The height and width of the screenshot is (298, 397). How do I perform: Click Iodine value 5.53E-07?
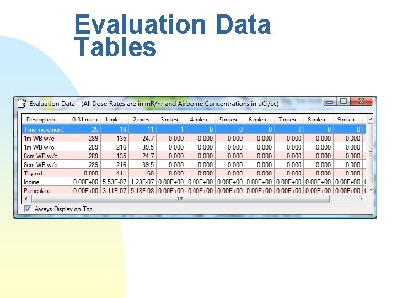point(115,182)
